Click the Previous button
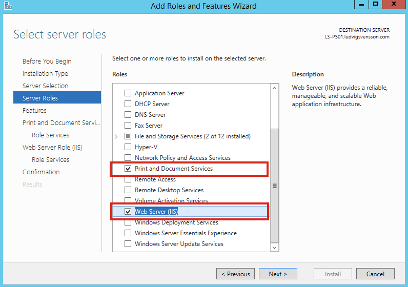The image size is (408, 287). (x=235, y=274)
